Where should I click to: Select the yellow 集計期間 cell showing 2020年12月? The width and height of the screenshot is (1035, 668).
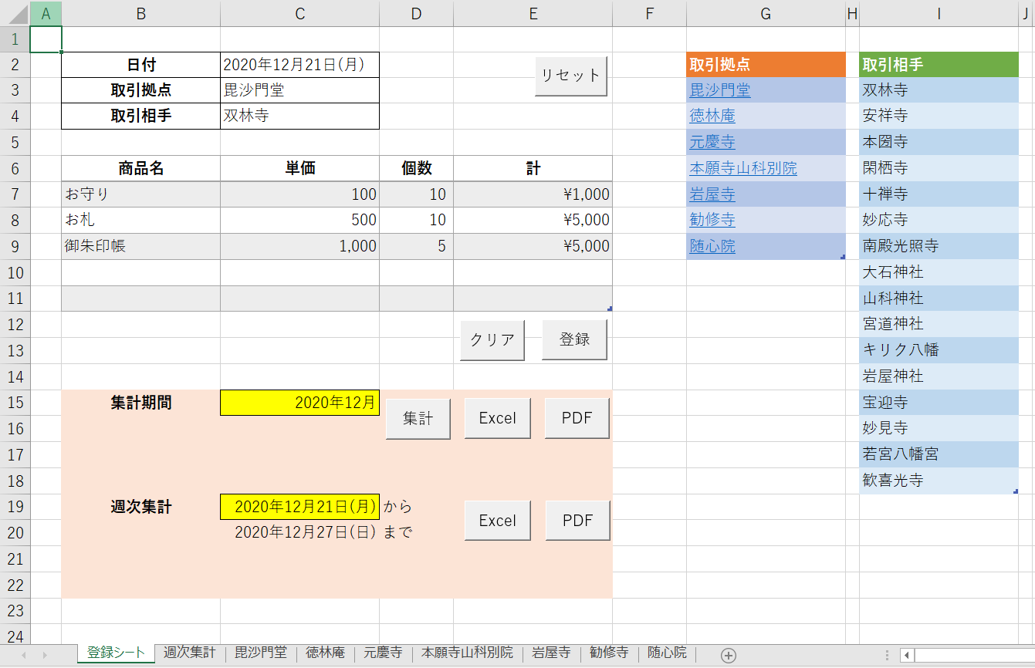tap(299, 403)
